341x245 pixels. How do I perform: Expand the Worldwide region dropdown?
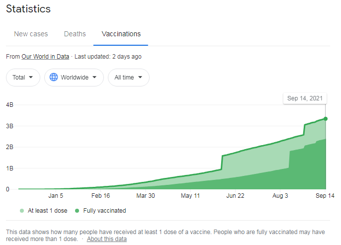pos(74,78)
